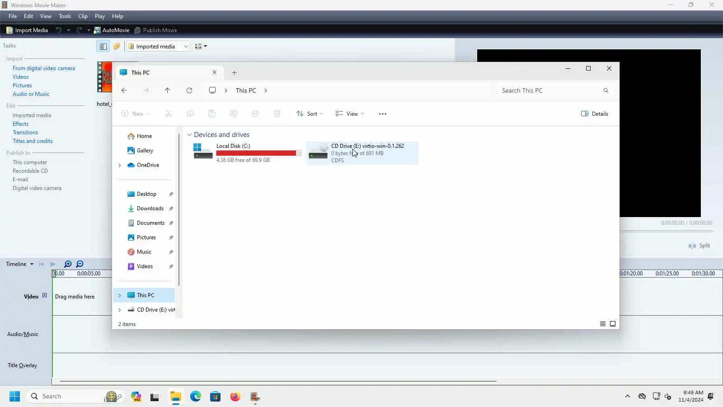Switch Explorer to large thumbnails view icon
This screenshot has height=407, width=723.
tap(613, 324)
